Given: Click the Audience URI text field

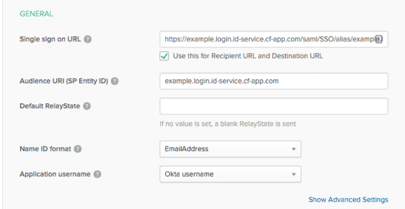Looking at the screenshot, I should [x=273, y=81].
